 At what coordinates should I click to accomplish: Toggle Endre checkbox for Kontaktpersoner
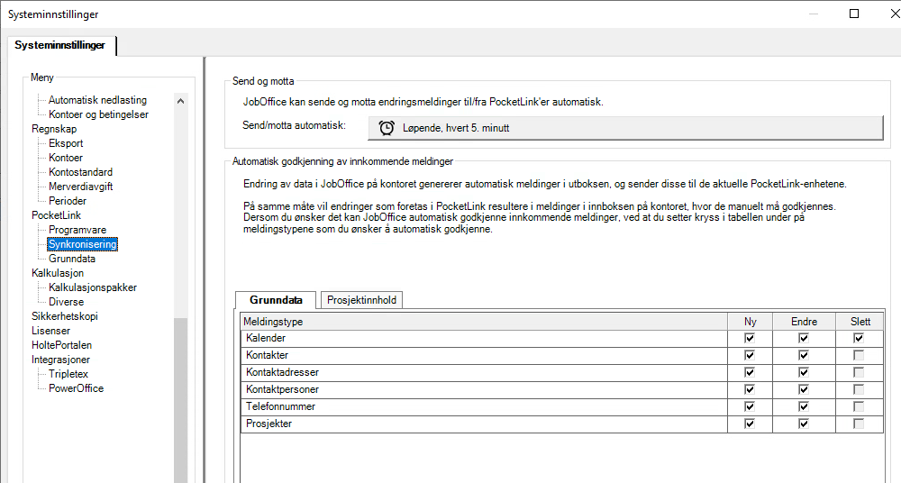click(804, 389)
